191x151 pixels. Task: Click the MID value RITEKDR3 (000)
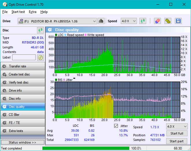tap(33, 42)
